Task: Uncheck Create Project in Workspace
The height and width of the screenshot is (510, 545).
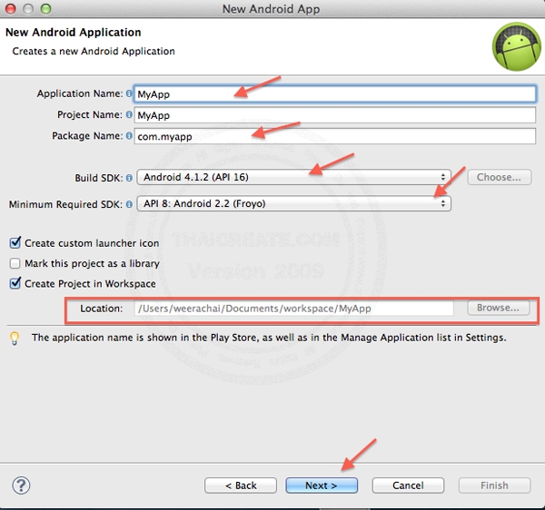Action: pos(15,283)
